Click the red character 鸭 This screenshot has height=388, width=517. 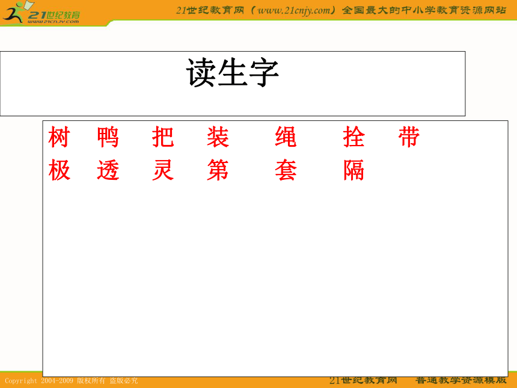click(x=108, y=137)
